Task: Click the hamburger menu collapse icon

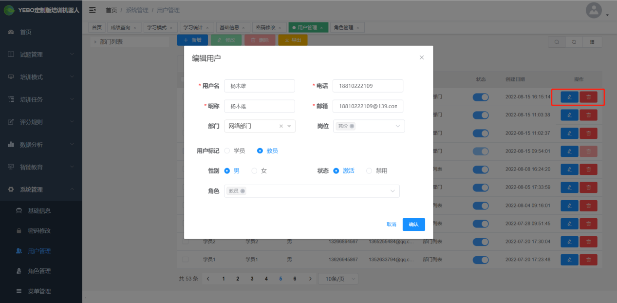Action: [93, 10]
